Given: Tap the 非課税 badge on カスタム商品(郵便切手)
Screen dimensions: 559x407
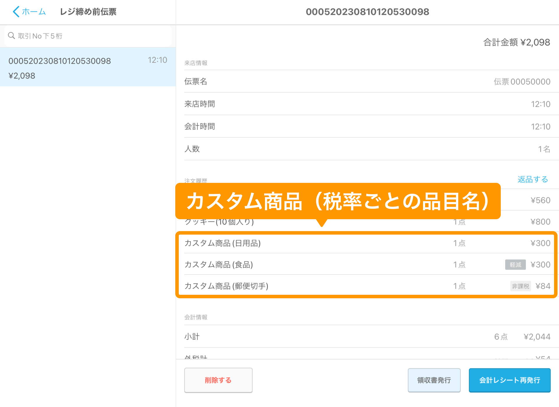Looking at the screenshot, I should [520, 286].
